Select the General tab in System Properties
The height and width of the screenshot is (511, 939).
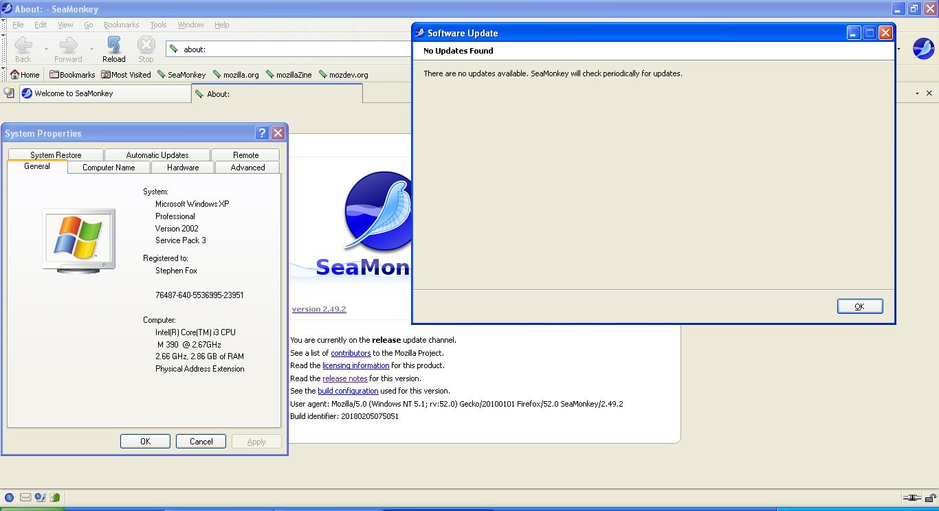tap(37, 166)
